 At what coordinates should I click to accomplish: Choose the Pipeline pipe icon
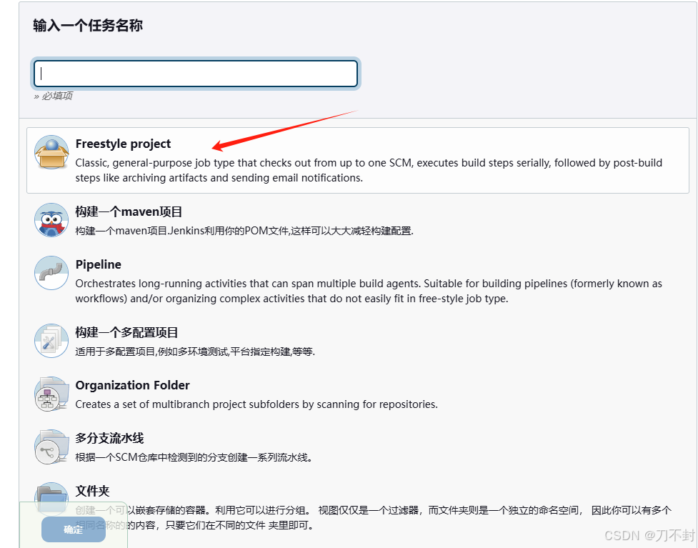point(51,273)
